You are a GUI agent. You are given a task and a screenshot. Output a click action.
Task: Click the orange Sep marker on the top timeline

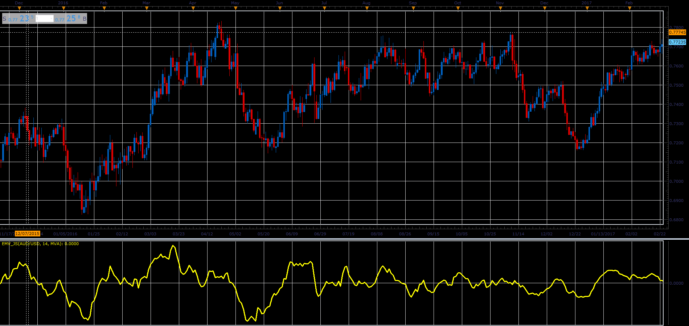[413, 8]
